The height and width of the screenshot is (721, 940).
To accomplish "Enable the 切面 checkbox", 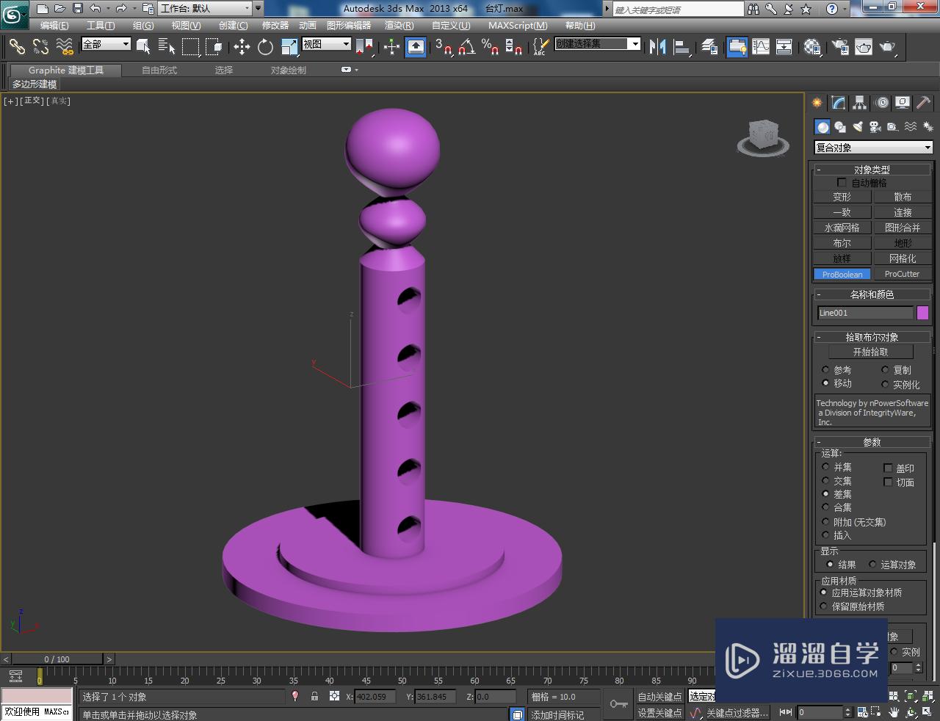I will point(888,482).
